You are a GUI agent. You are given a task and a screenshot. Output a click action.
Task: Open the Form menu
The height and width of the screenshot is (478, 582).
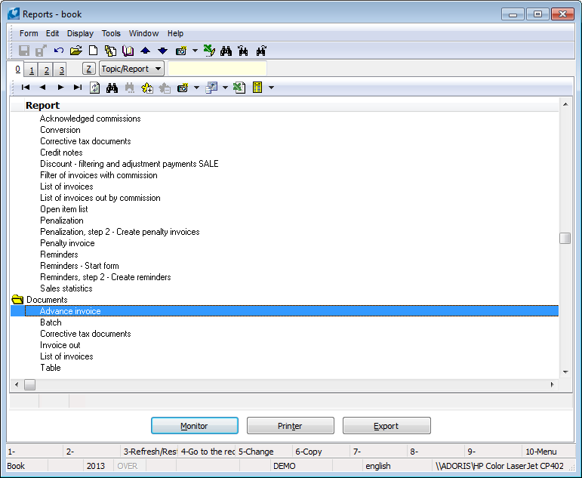point(29,33)
